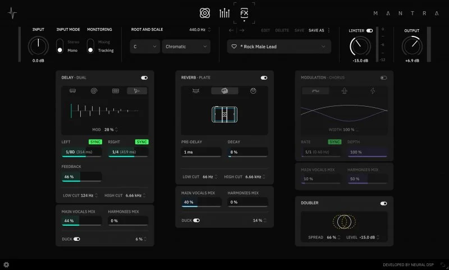Go to next preset arrow
Screen dimensions: 449x270
242,30
